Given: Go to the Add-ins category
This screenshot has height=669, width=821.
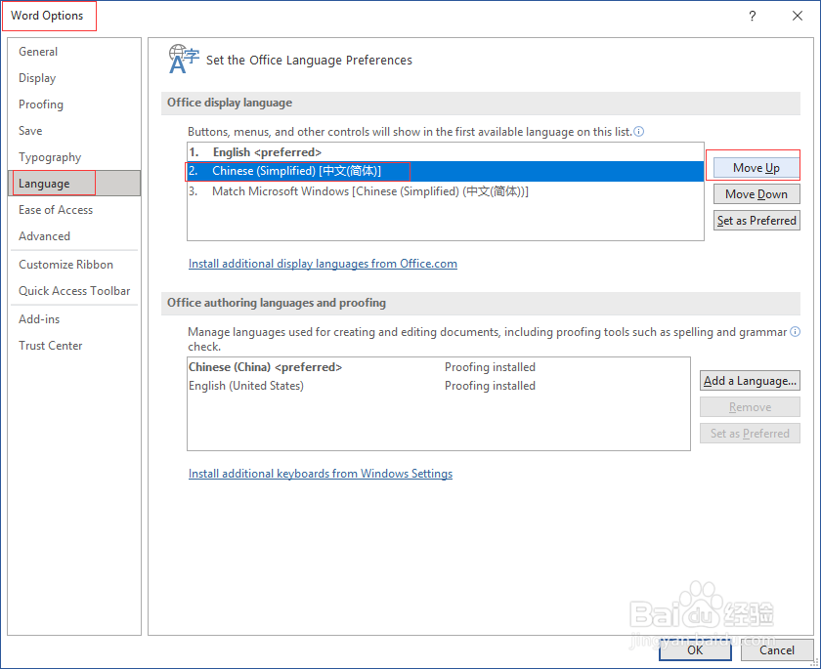Looking at the screenshot, I should click(x=74, y=319).
